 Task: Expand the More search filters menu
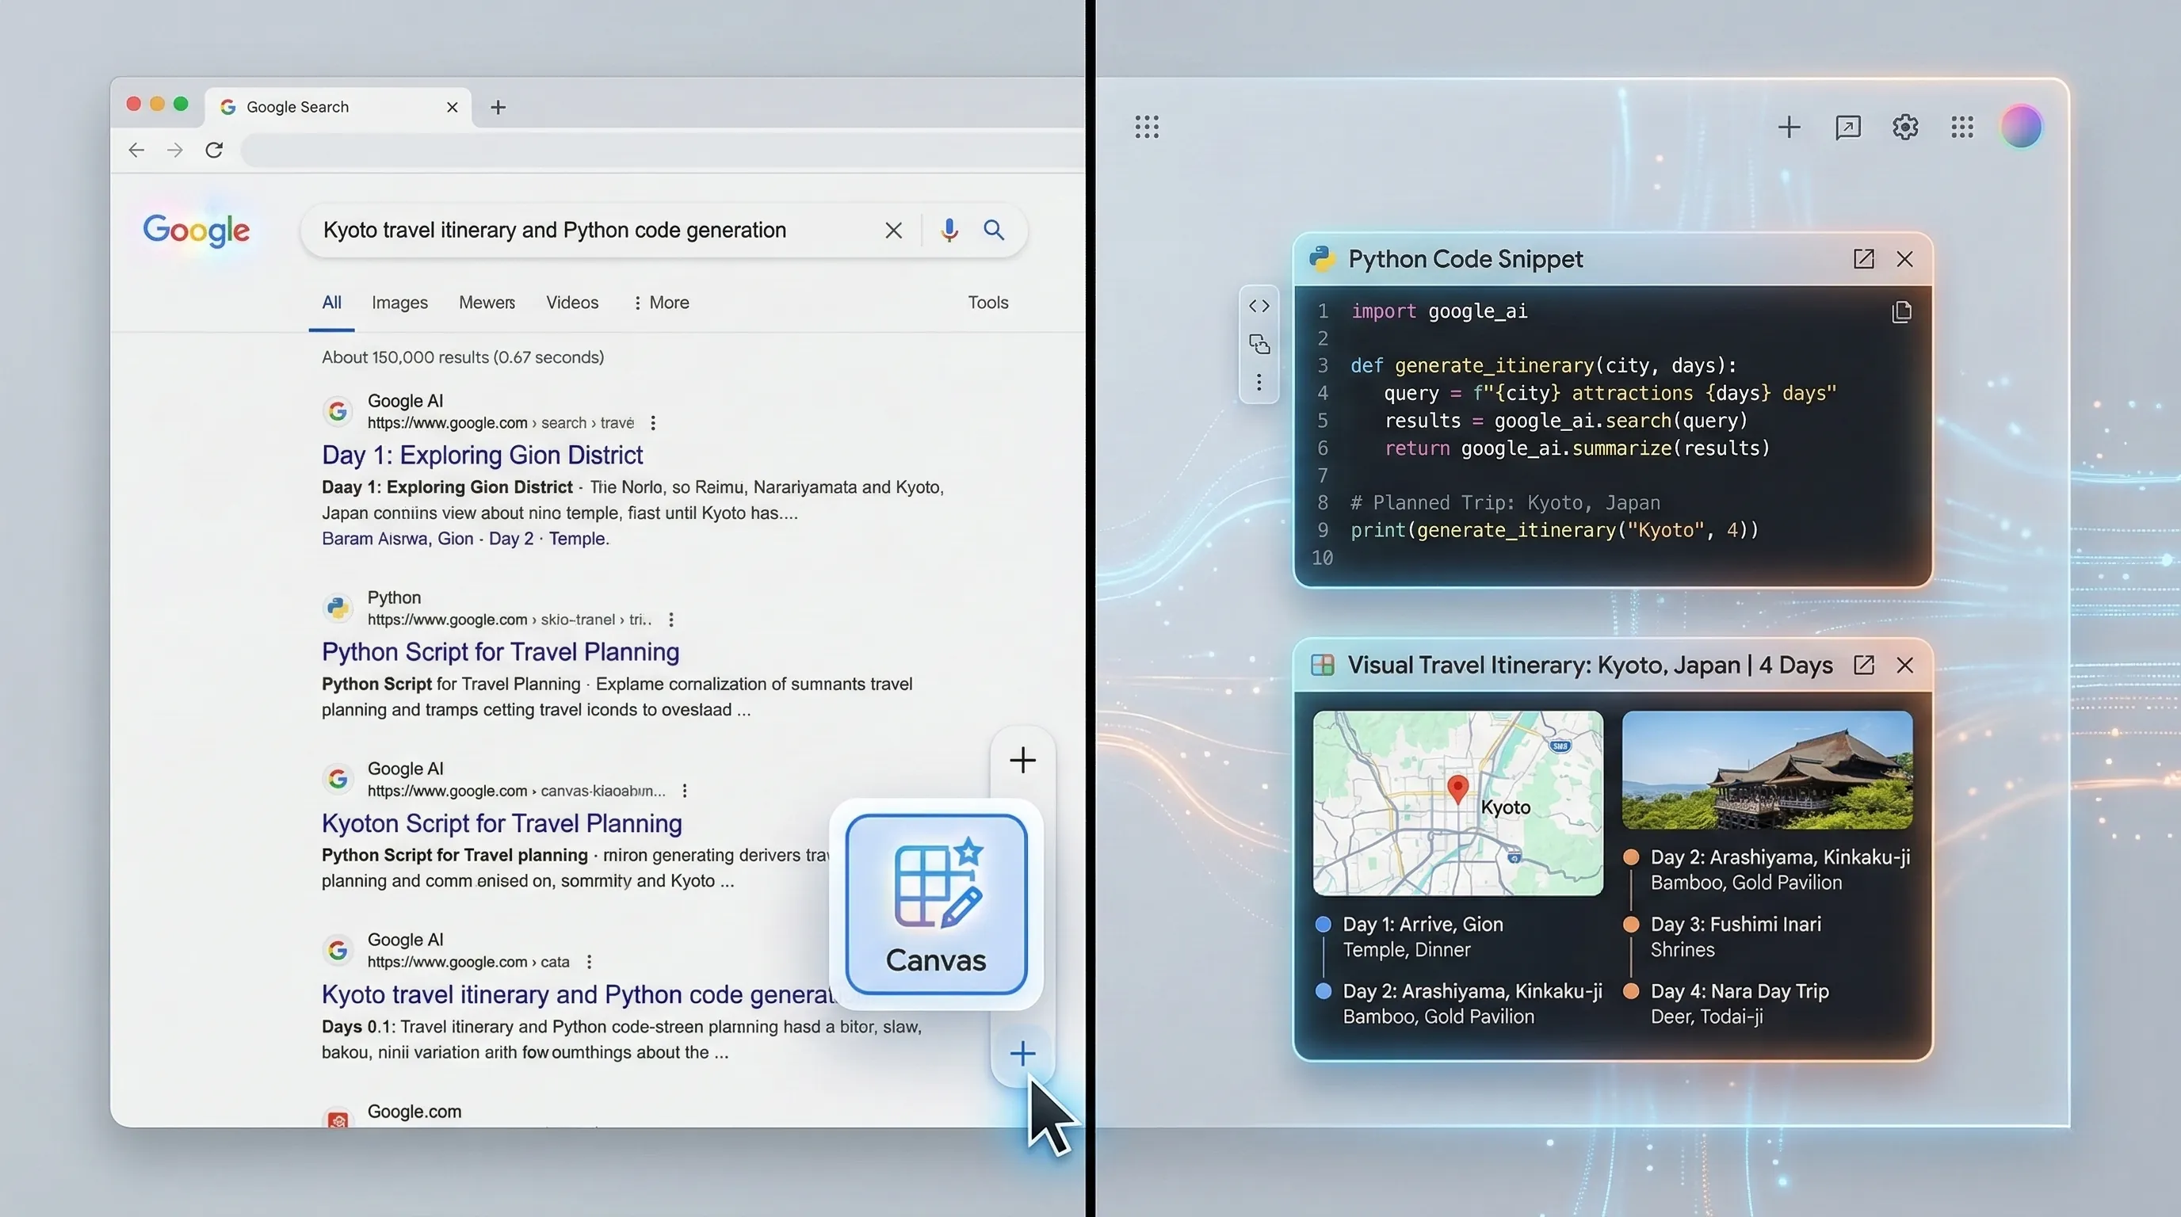click(x=661, y=303)
